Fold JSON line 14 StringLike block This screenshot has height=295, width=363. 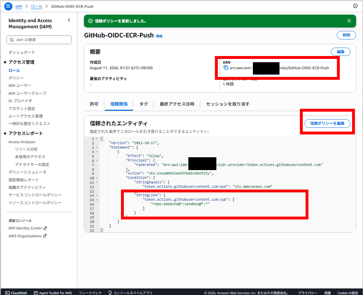(x=97, y=195)
